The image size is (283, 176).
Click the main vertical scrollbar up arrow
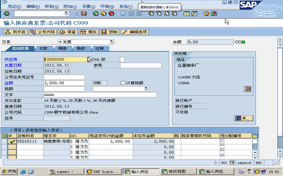[x=280, y=40]
